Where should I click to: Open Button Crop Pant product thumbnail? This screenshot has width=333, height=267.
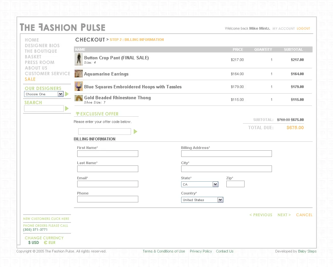coord(79,59)
